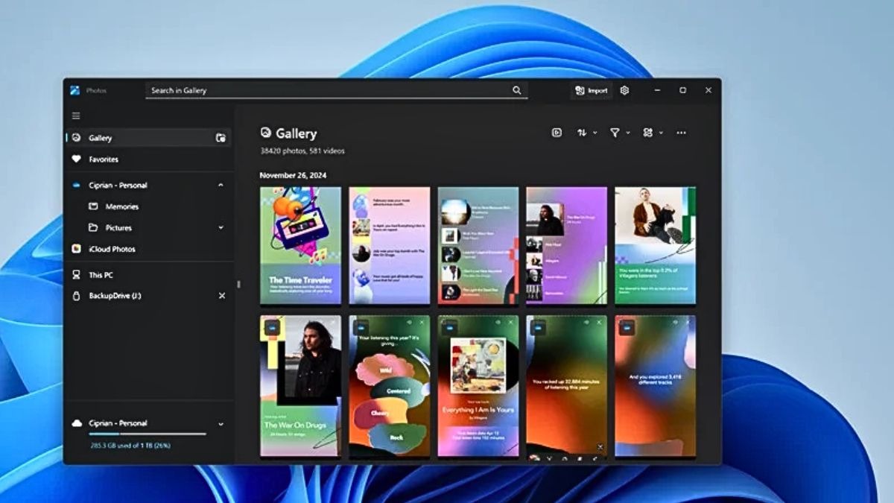Screen dimensions: 894x503
Task: Open the purple top artists thumbnail
Action: (x=567, y=245)
